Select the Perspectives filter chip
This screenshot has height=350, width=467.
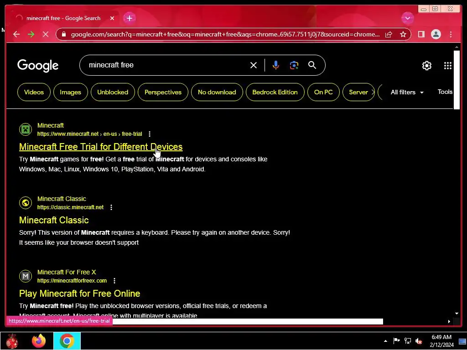coord(163,92)
